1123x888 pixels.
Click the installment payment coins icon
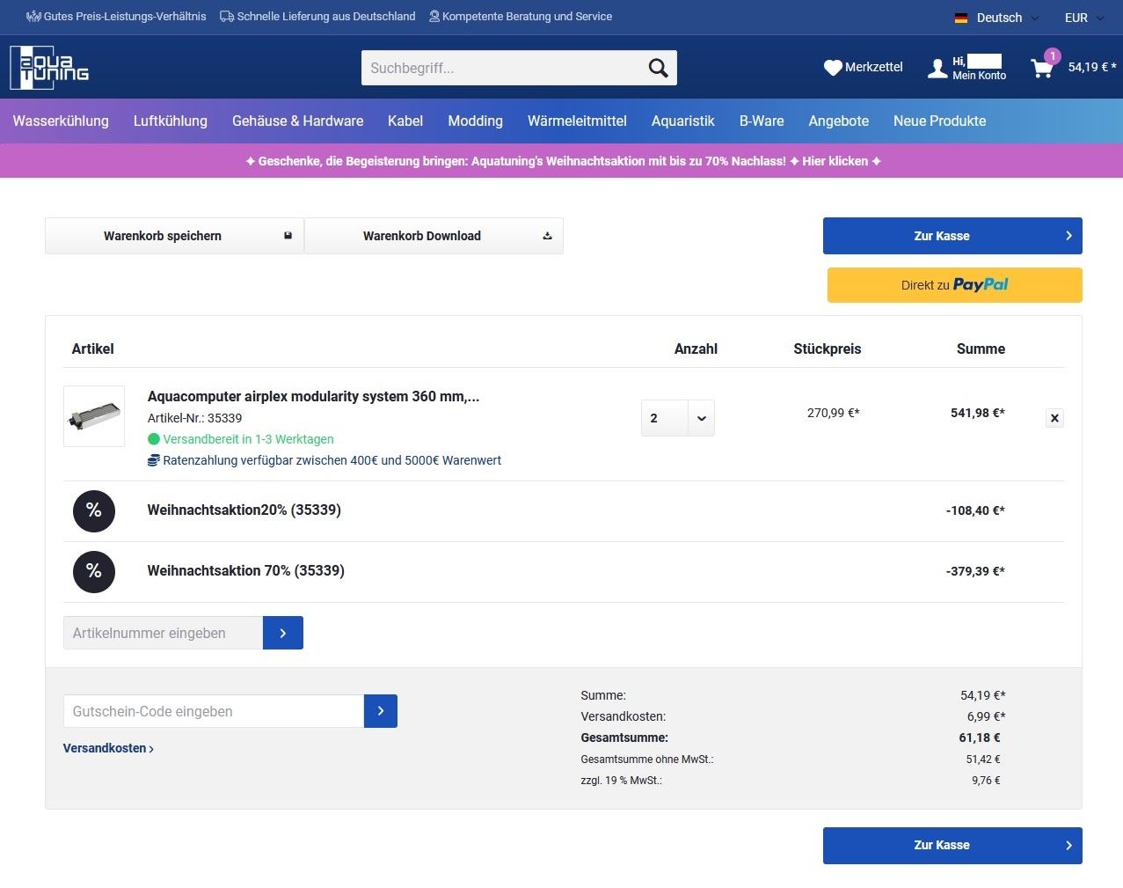pyautogui.click(x=154, y=460)
